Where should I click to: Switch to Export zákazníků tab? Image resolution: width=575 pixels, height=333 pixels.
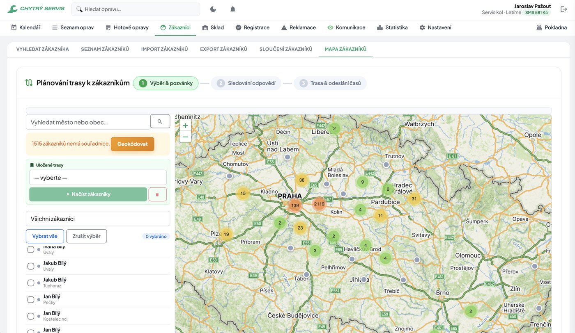[224, 49]
